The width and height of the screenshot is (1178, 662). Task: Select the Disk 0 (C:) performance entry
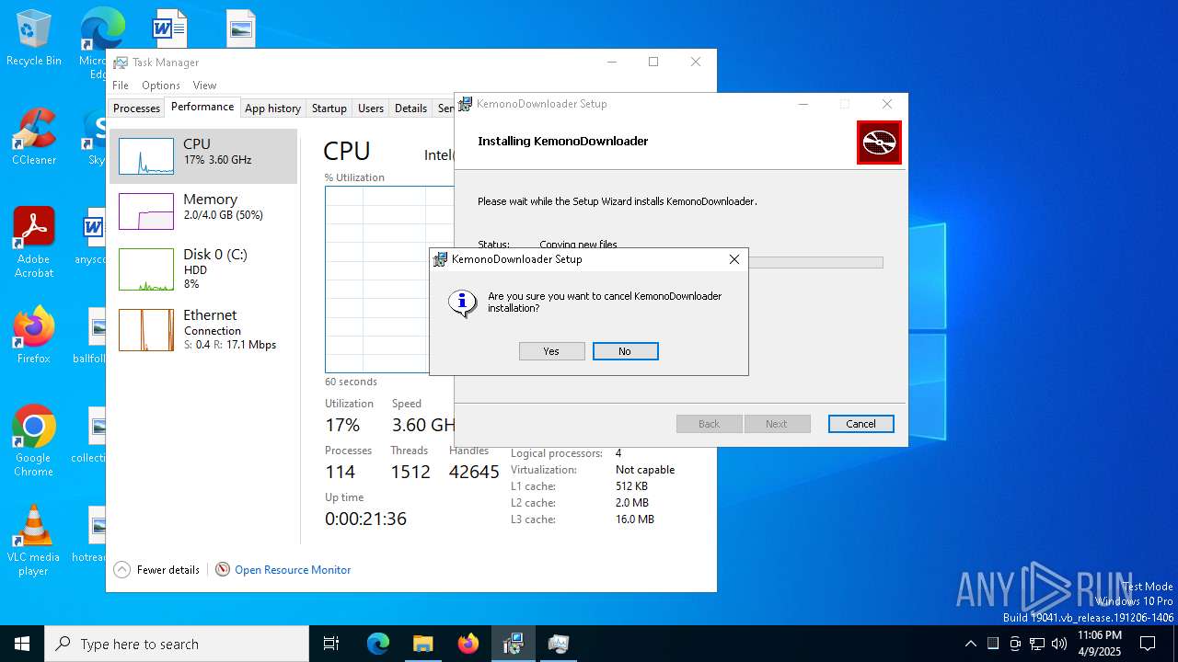(203, 268)
